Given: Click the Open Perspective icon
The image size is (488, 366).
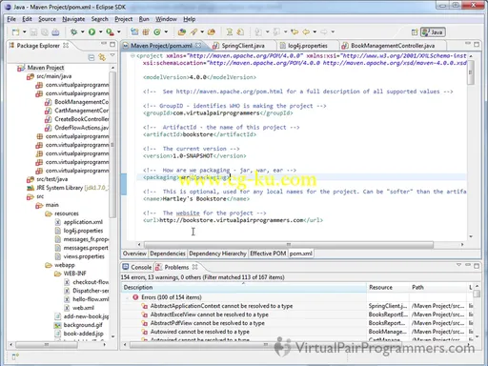Looking at the screenshot, I should click(x=415, y=32).
